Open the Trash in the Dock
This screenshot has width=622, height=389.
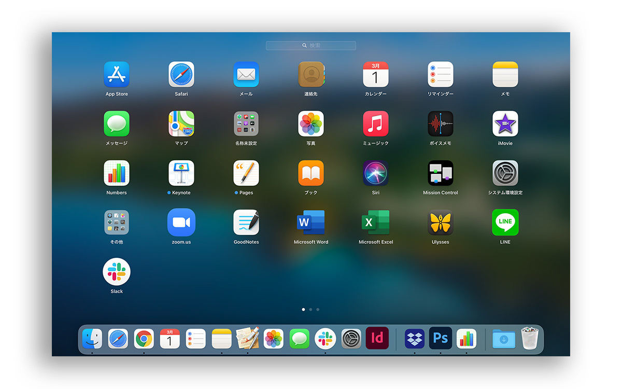(530, 338)
